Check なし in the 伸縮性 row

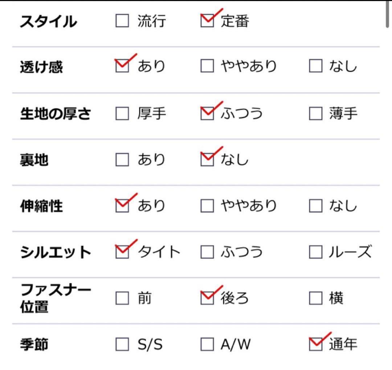315,206
